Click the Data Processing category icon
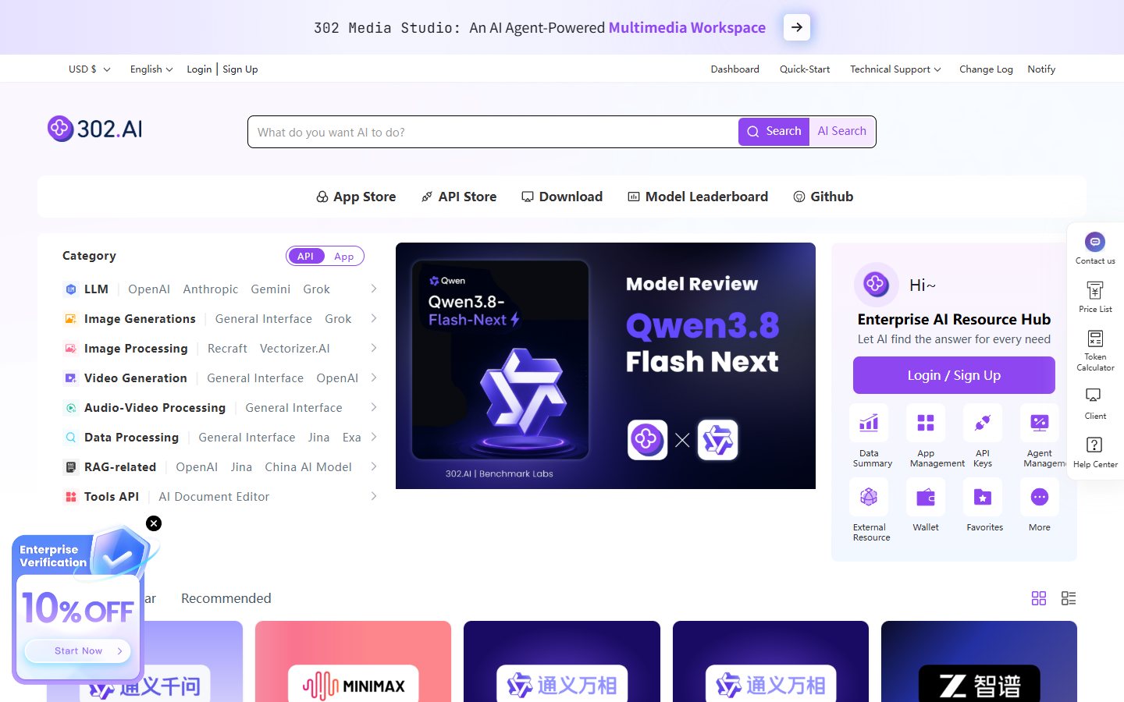 [x=71, y=438]
